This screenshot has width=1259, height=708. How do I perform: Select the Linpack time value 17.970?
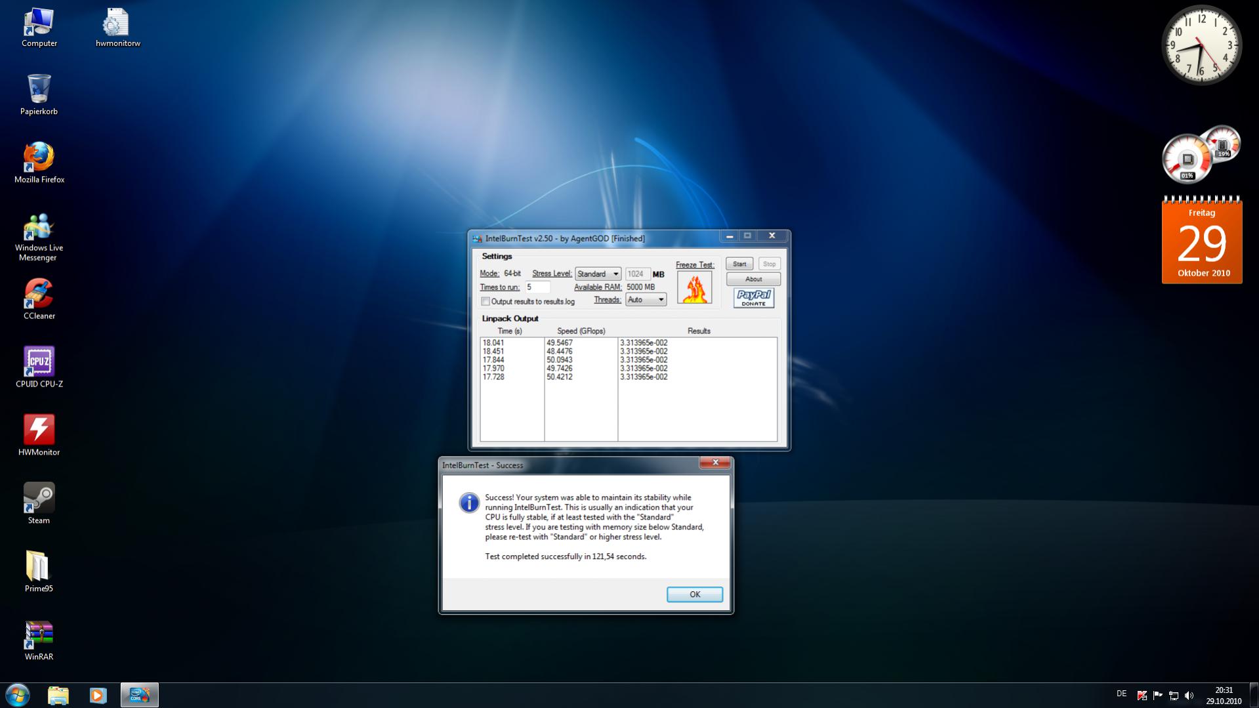493,369
